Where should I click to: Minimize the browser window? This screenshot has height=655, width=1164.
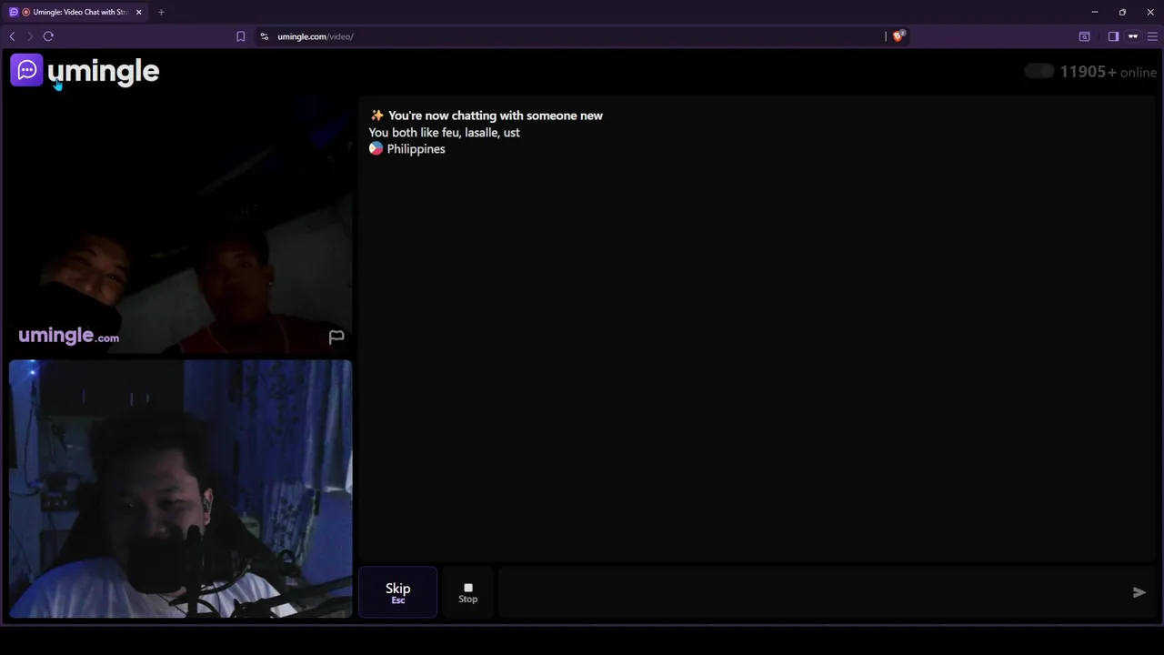click(x=1095, y=12)
